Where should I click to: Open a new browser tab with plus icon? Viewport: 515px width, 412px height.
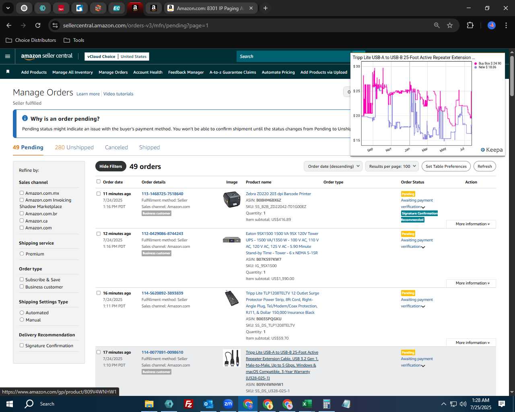point(265,8)
